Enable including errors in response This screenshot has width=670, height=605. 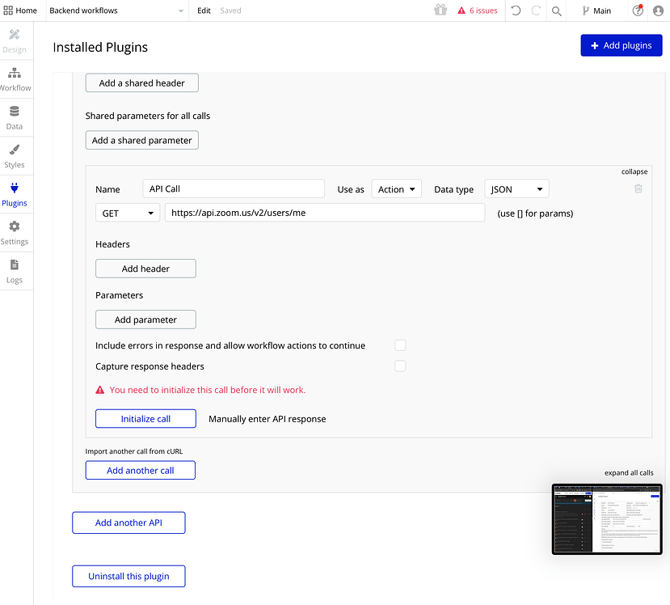400,345
